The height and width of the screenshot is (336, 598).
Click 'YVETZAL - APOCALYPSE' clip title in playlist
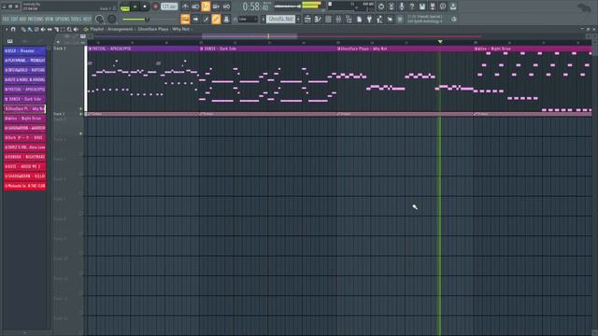[110, 49]
